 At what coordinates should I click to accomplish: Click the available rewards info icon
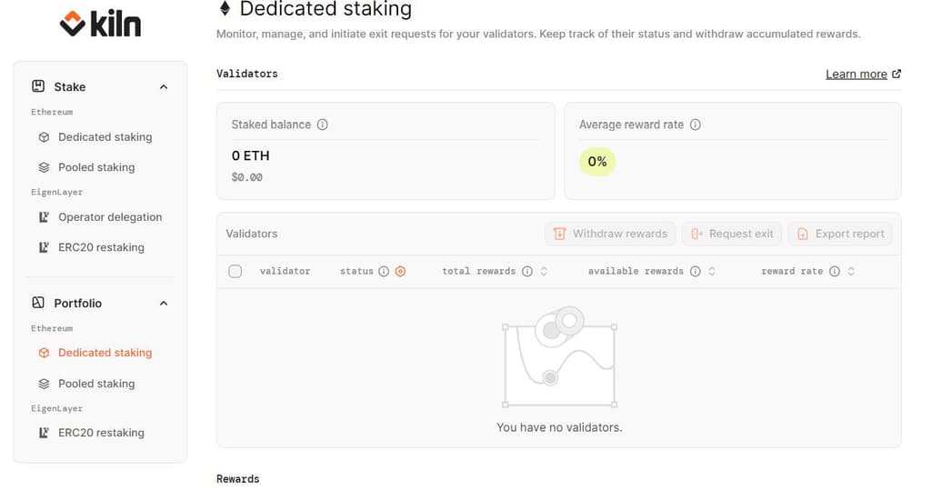pos(696,271)
